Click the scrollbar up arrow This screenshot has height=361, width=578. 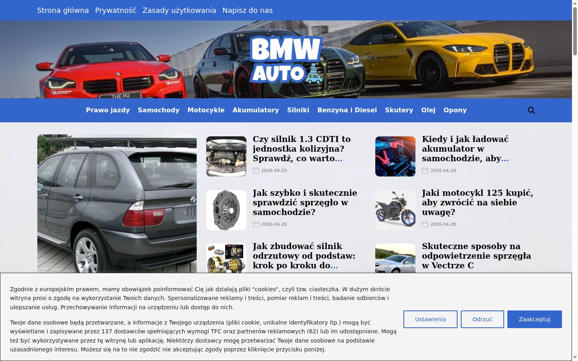coord(575,3)
